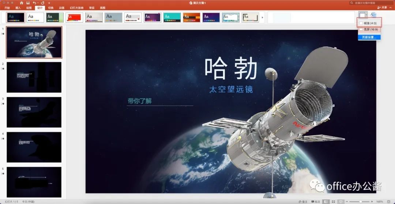Click the 中文(中国) language status bar entry

[29, 202]
